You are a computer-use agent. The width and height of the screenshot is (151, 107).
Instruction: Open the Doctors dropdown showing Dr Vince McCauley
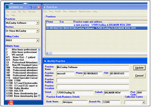[x=38, y=31]
